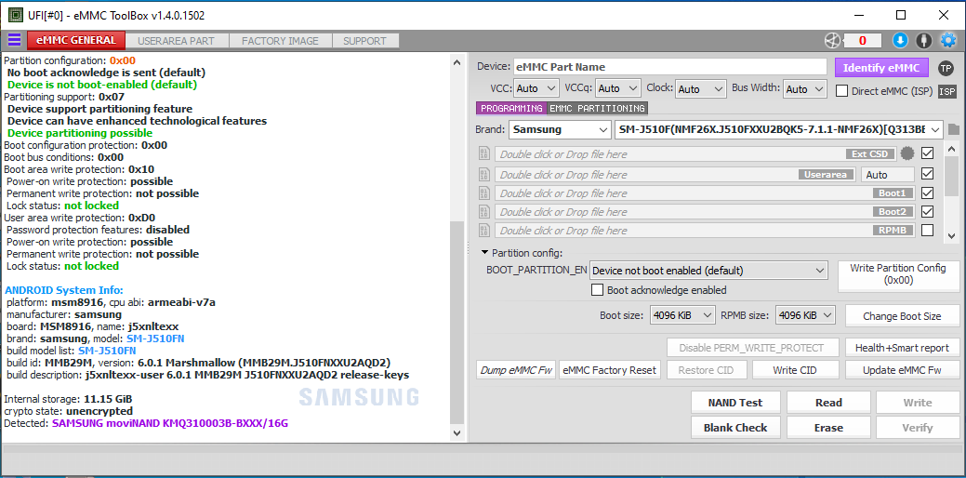Uncheck the Boot1 checkbox
Image resolution: width=966 pixels, height=478 pixels.
pos(927,193)
